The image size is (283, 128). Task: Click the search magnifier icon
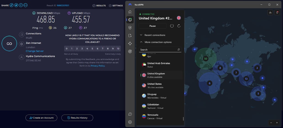point(179,49)
